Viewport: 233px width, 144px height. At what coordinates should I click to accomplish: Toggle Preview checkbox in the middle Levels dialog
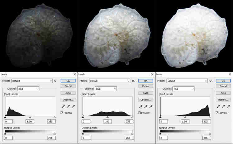click(x=140, y=113)
